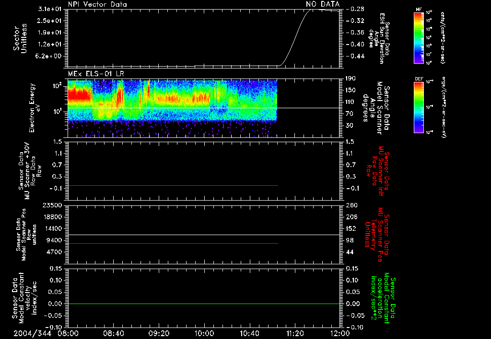Screen dimensions: 491x339
Task: Click the 'Model Scanner Angle degrees' label
Action: [376, 108]
